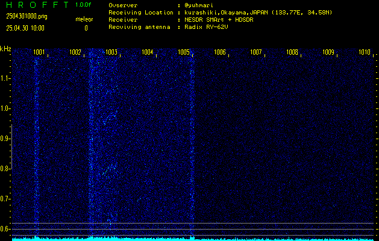Click the 0.9 frequency axis label
The height and width of the screenshot is (241, 379).
click(4, 139)
